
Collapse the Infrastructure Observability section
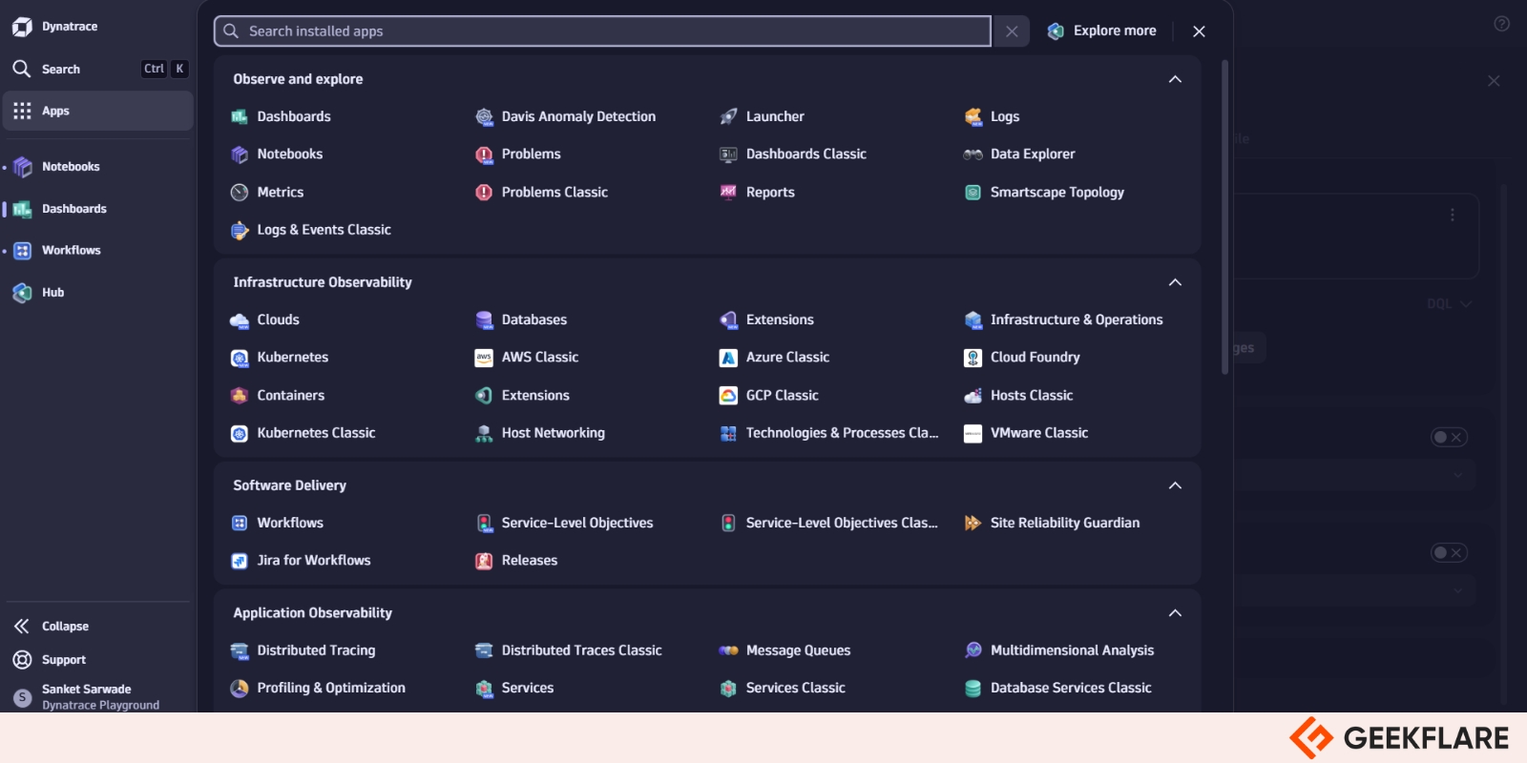[x=1175, y=282]
